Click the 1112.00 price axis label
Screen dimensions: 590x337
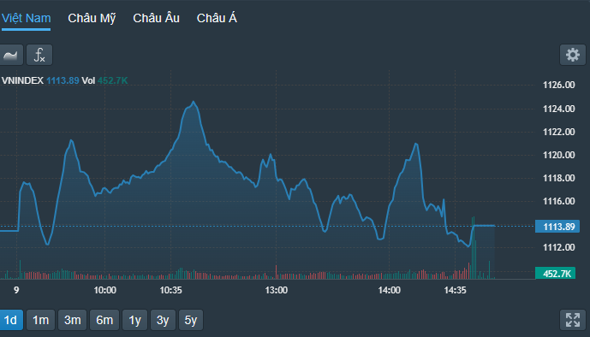559,247
